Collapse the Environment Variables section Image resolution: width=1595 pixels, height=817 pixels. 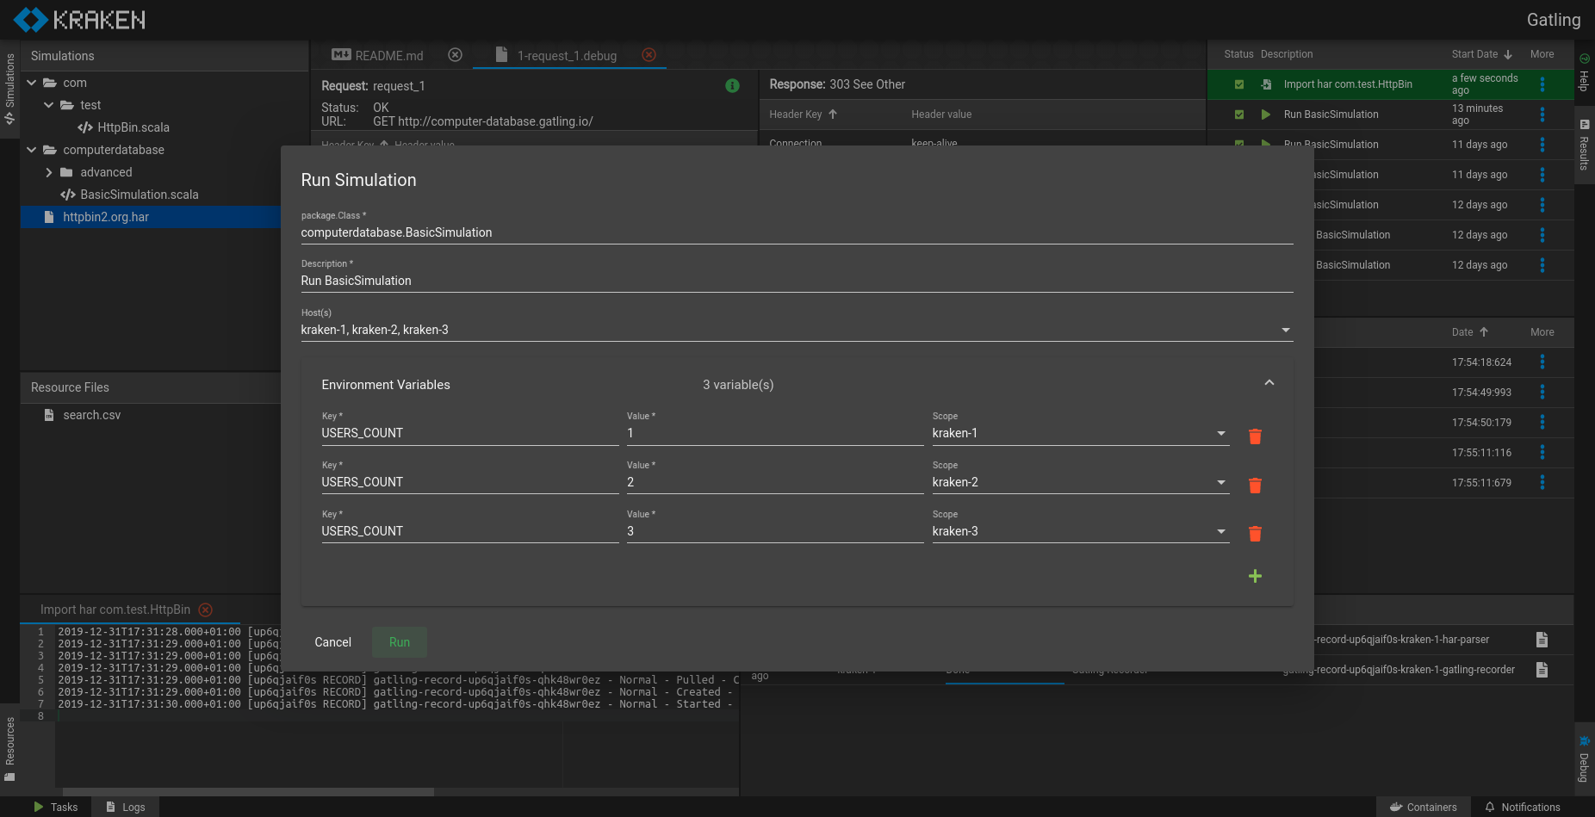(x=1269, y=381)
